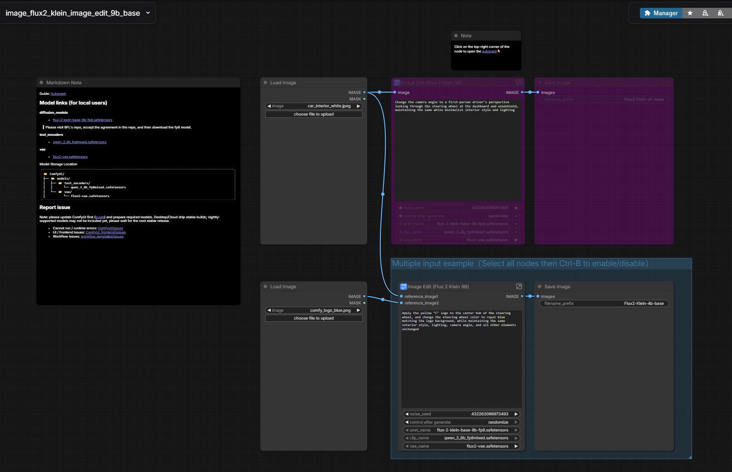Open image dropdown showing comfy_logo_blue.png

[x=314, y=310]
